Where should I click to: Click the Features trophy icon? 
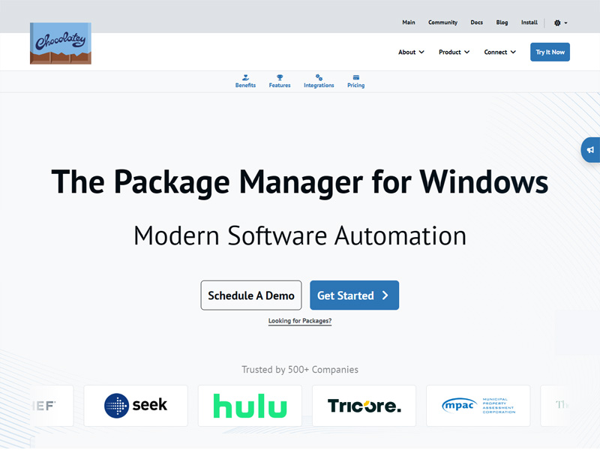280,77
